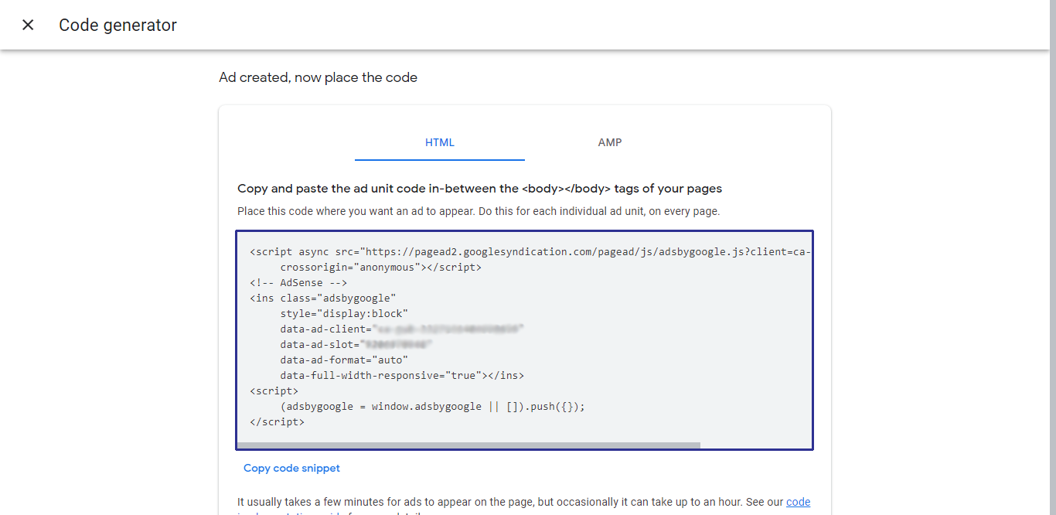Switch to the HTML tab
The height and width of the screenshot is (515, 1056).
[440, 143]
